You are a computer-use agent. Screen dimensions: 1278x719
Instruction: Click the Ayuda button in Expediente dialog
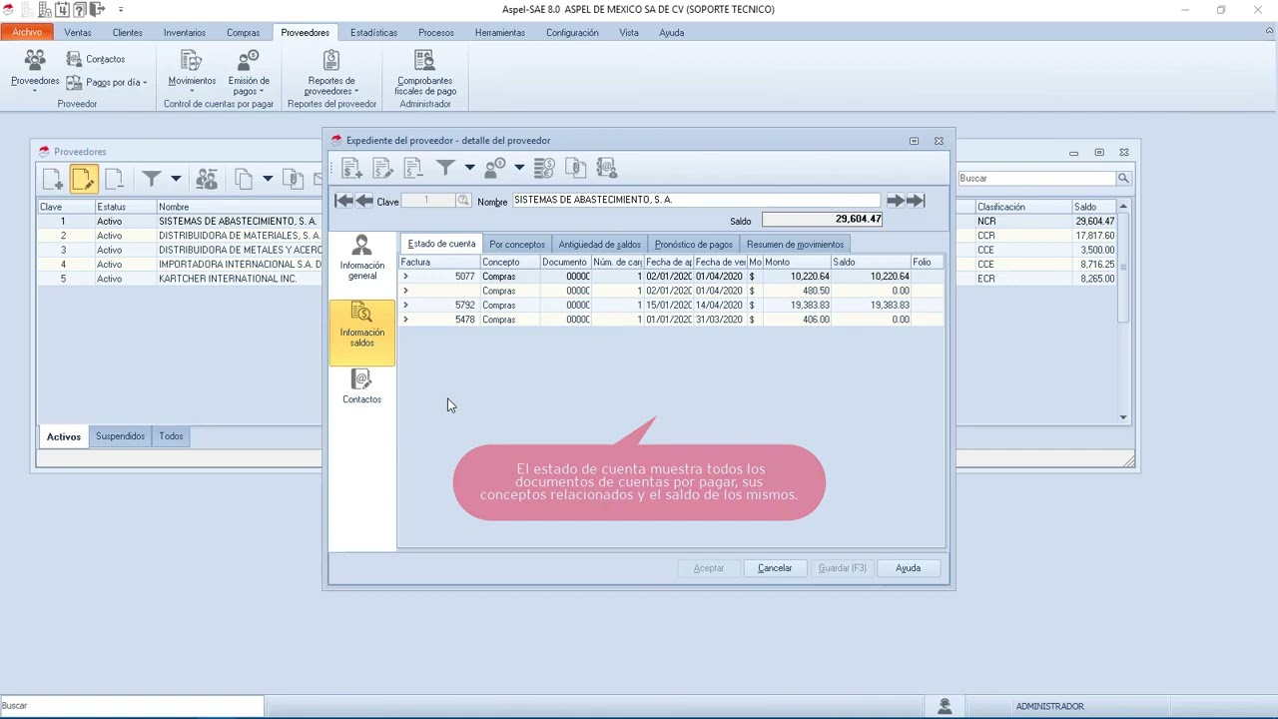click(x=908, y=568)
